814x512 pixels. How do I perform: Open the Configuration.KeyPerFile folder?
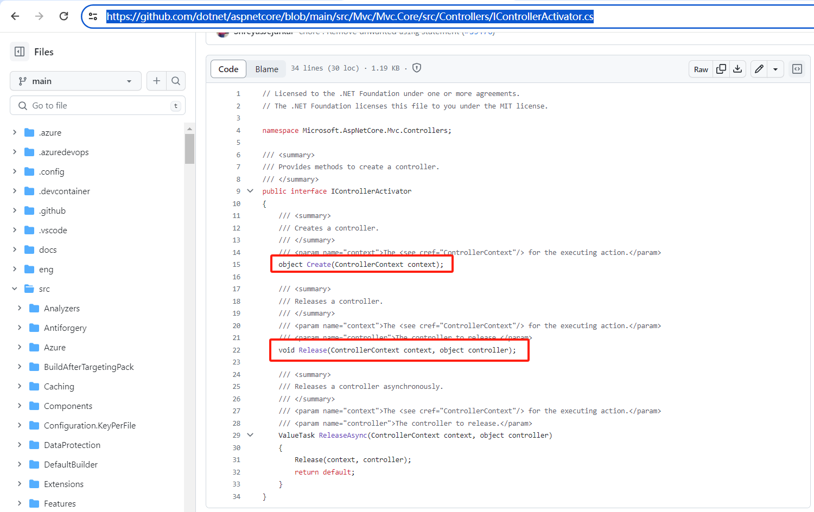90,425
